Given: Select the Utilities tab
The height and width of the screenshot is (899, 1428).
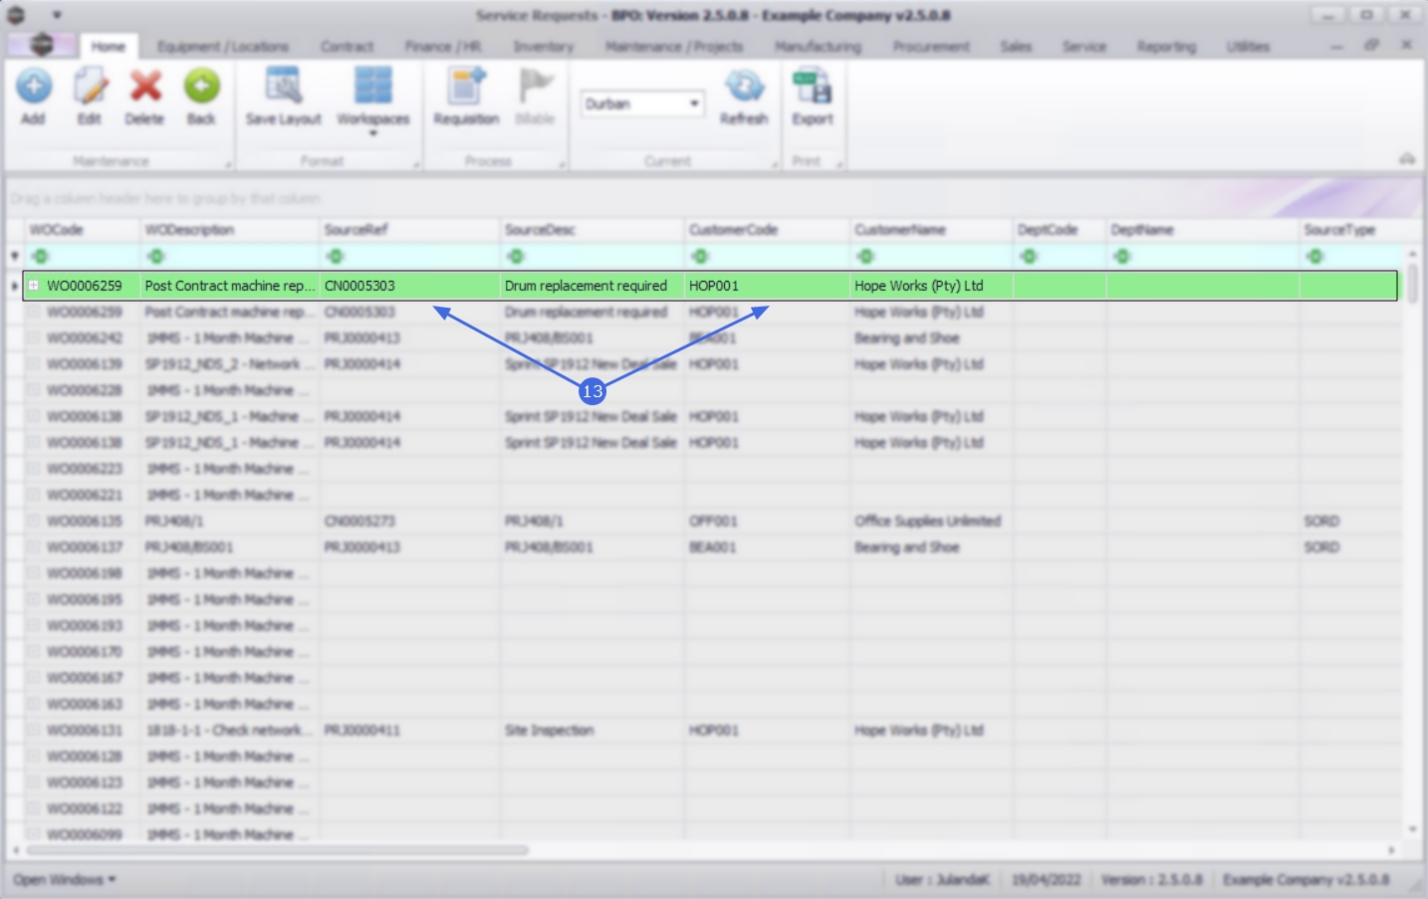Looking at the screenshot, I should pyautogui.click(x=1249, y=47).
